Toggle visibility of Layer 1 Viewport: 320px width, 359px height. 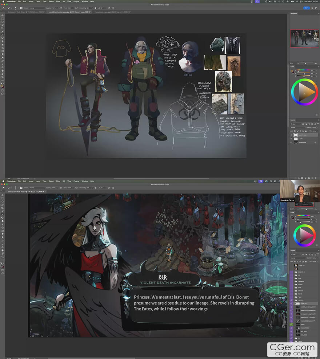coord(292,139)
